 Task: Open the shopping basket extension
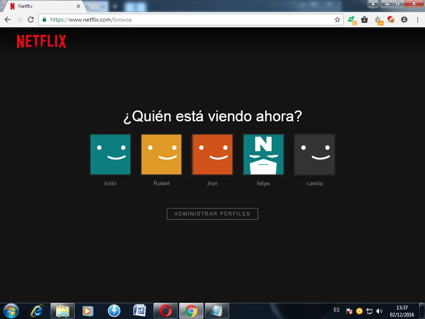click(x=364, y=20)
